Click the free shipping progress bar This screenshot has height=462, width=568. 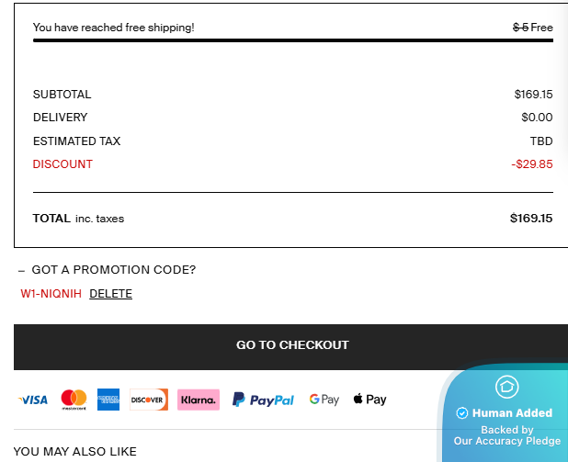(x=292, y=40)
